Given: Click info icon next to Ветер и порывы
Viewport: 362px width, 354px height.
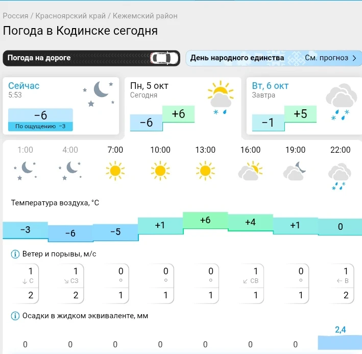Looking at the screenshot, I should pos(15,254).
